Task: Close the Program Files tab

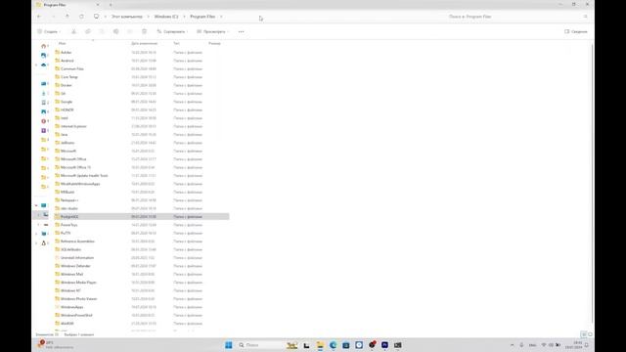Action: click(98, 5)
